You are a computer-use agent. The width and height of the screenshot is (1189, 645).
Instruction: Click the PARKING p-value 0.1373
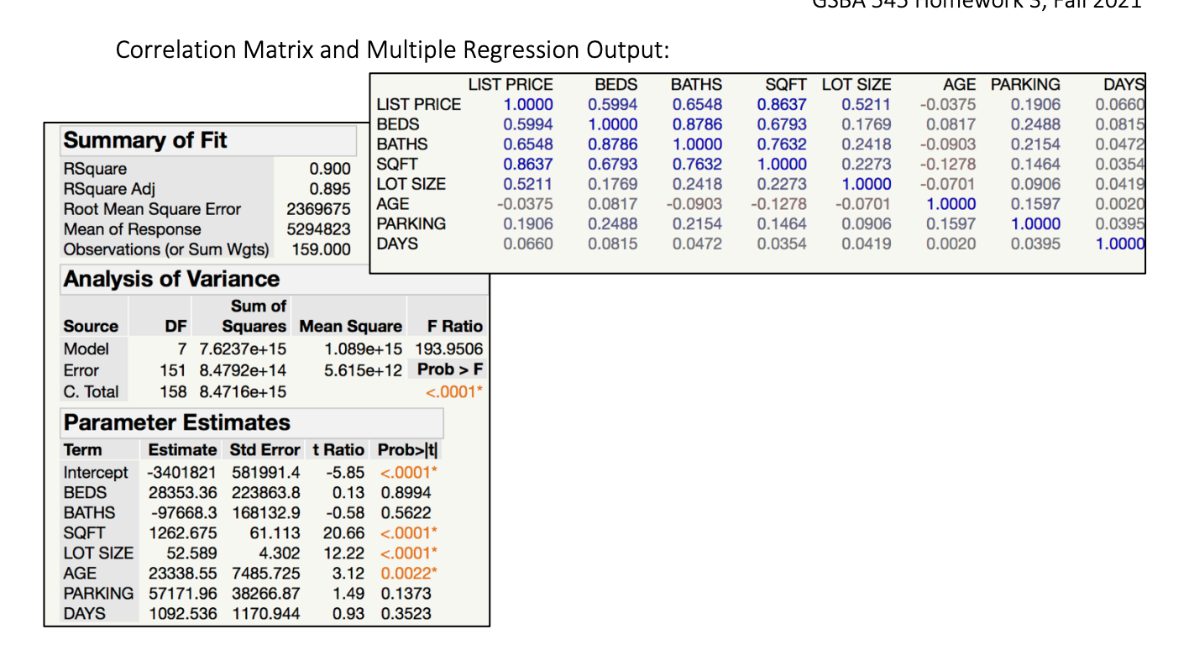coord(406,593)
